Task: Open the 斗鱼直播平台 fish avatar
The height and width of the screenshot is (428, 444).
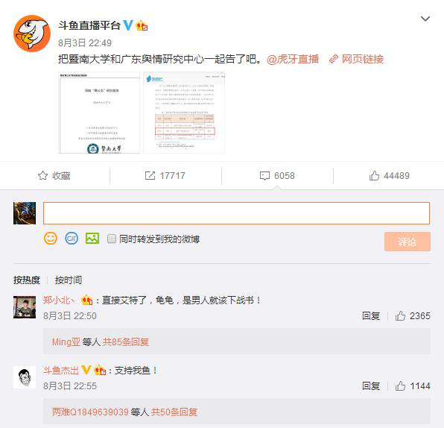Action: pos(32,34)
